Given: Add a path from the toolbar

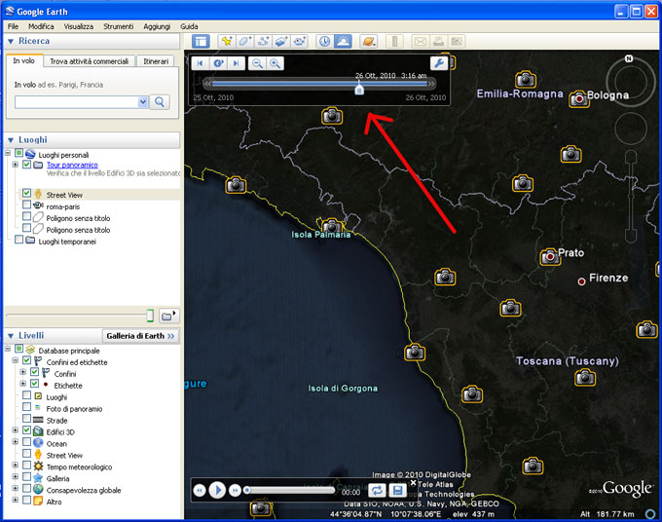Looking at the screenshot, I should point(263,41).
